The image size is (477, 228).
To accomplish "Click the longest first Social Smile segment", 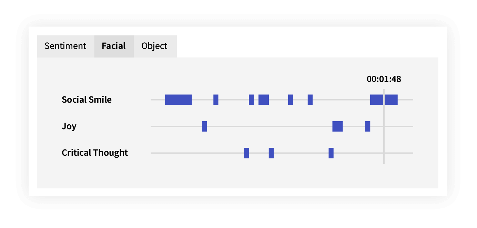I will [x=179, y=100].
